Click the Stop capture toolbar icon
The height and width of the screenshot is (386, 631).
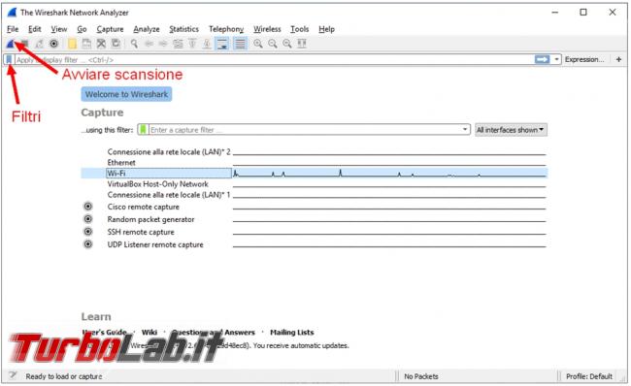[24, 43]
